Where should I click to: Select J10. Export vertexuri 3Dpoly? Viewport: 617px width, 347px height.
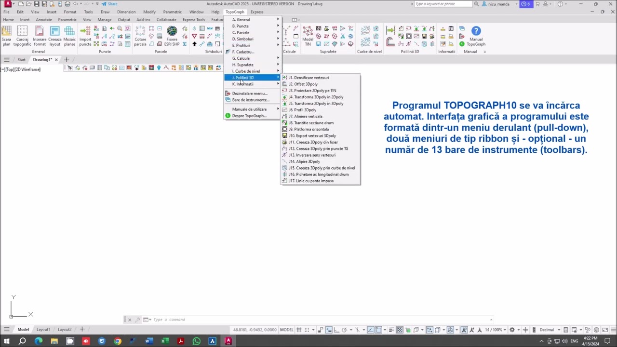coord(321,135)
